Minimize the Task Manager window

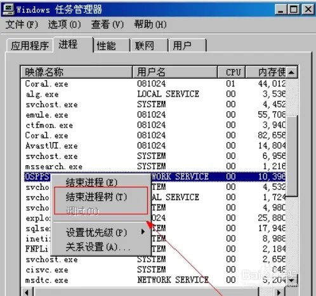280,10
